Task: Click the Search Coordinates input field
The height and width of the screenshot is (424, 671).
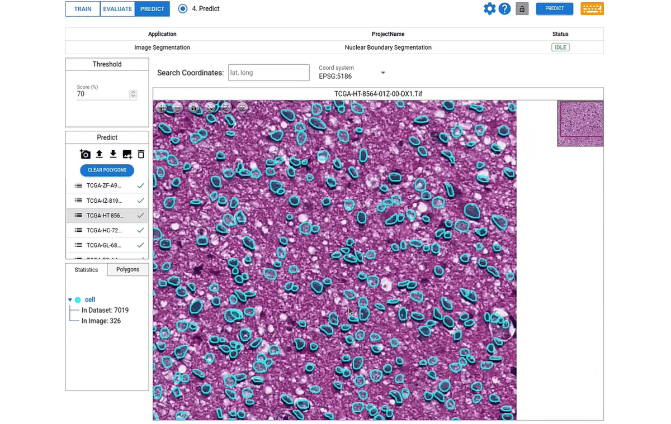Action: coord(268,73)
